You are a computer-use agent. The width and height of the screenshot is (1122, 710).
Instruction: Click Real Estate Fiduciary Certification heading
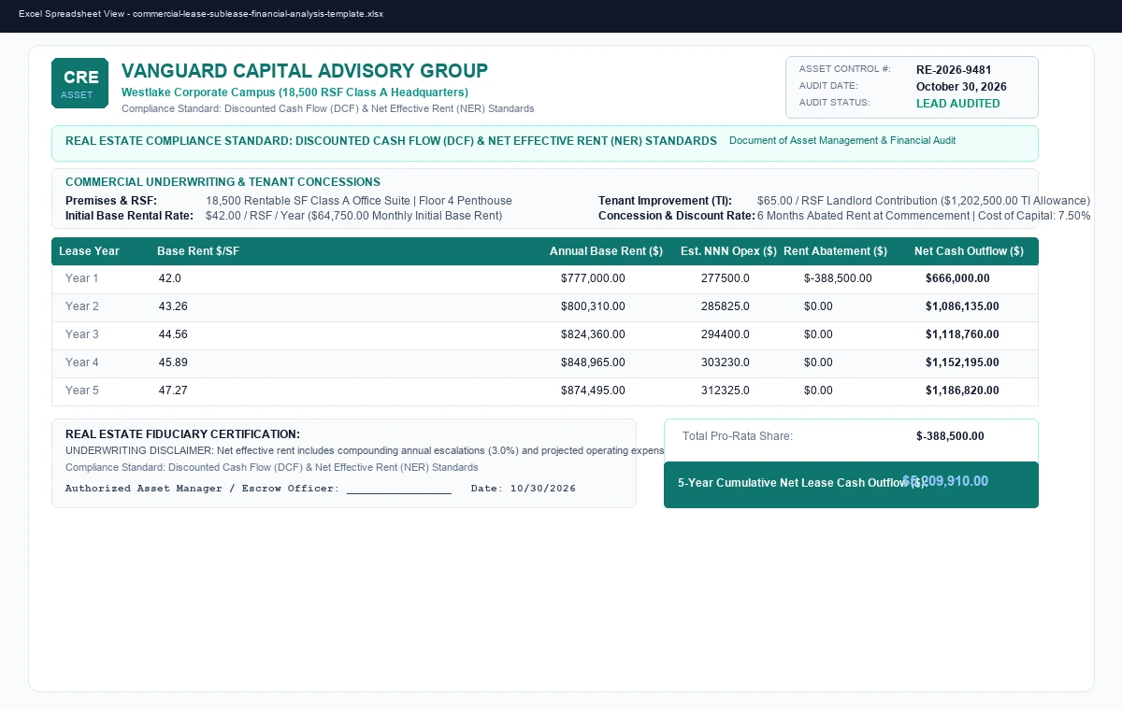(x=182, y=434)
